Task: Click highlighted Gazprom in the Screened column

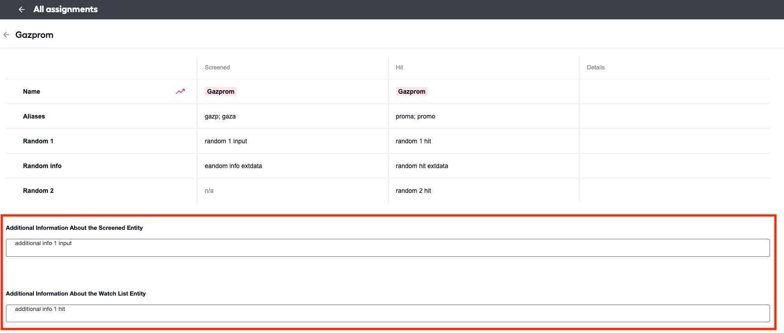Action: click(221, 91)
